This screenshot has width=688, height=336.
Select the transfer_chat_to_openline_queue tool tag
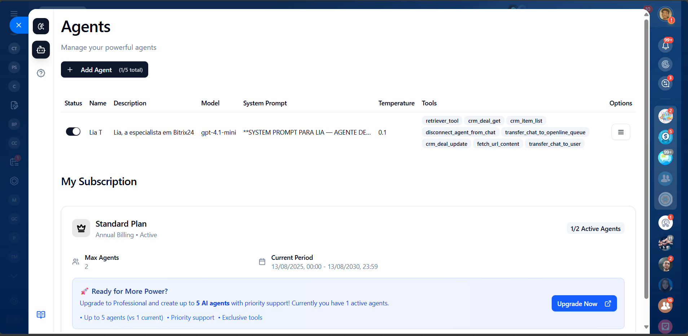[545, 132]
